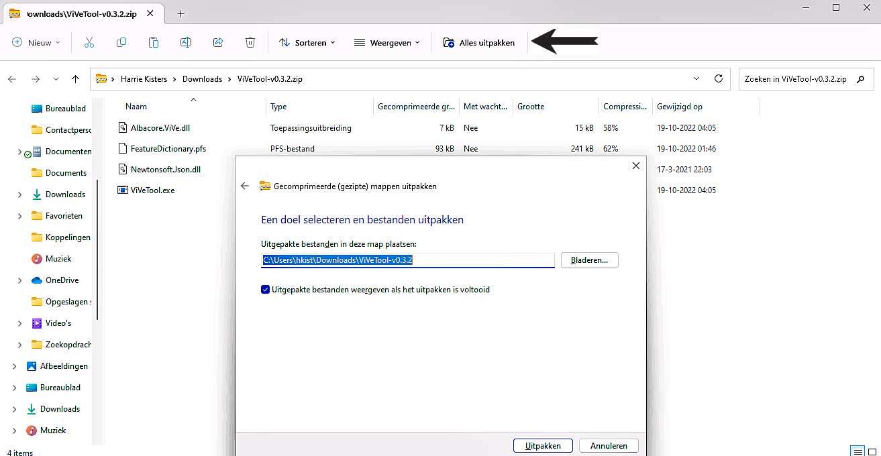Go up one folder level
The image size is (881, 456).
76,78
